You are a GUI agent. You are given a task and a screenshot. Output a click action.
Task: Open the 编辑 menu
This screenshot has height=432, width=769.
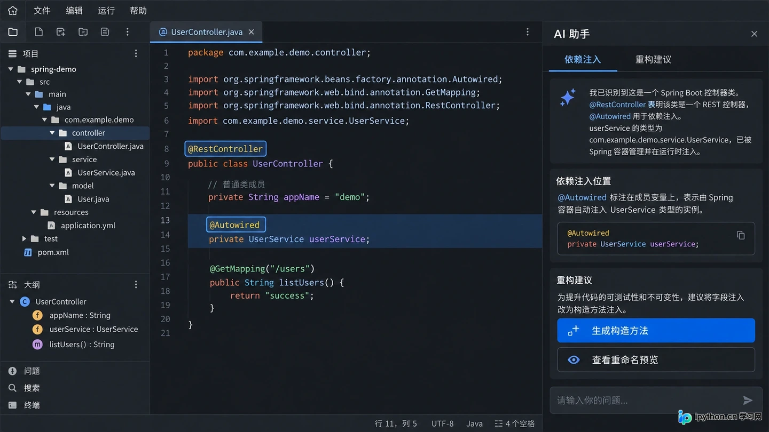click(x=74, y=11)
